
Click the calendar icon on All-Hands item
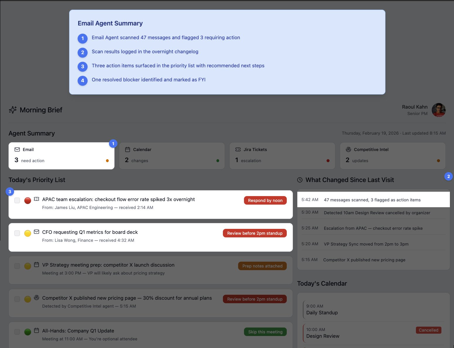pos(36,330)
